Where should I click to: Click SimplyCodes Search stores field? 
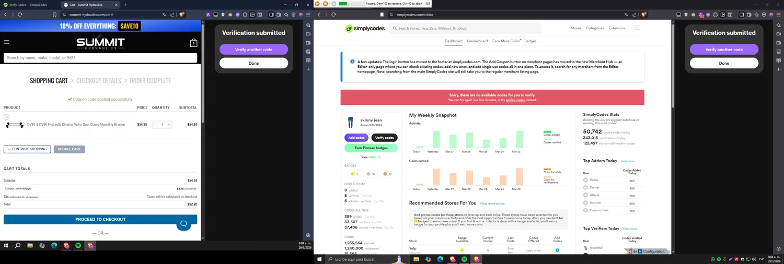465,28
